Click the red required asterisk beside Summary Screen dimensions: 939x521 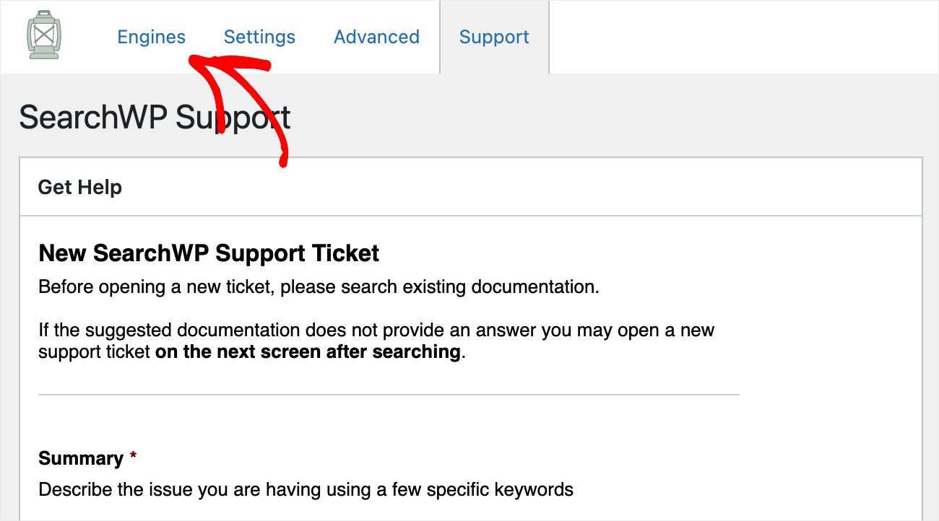pyautogui.click(x=133, y=457)
